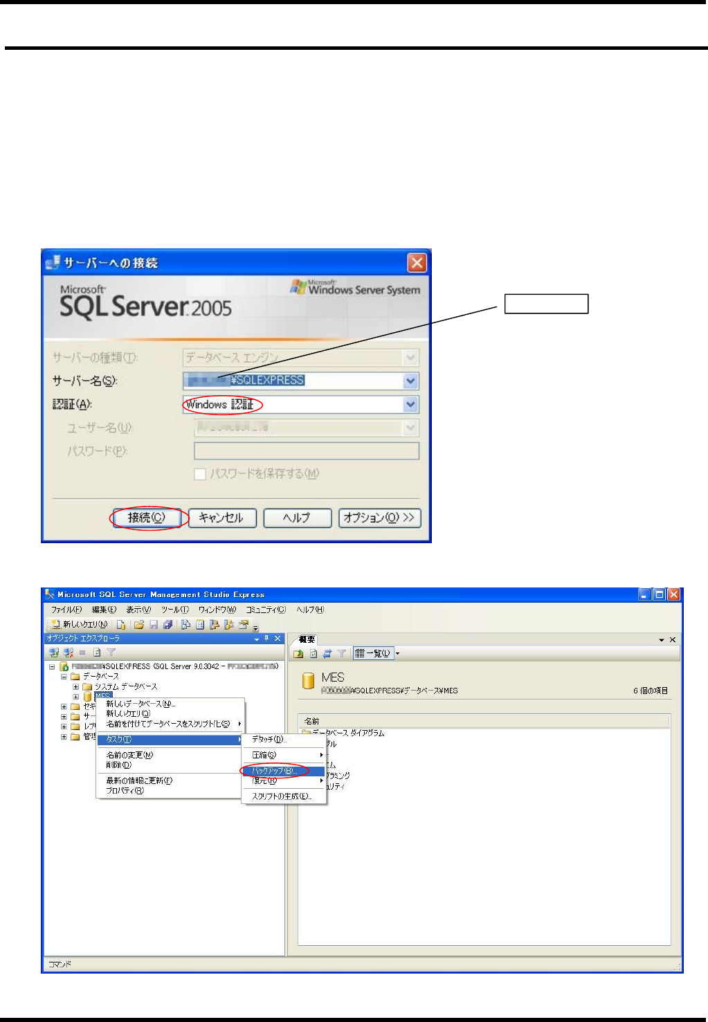Click the ヘルプ button in connection dialog

point(298,518)
